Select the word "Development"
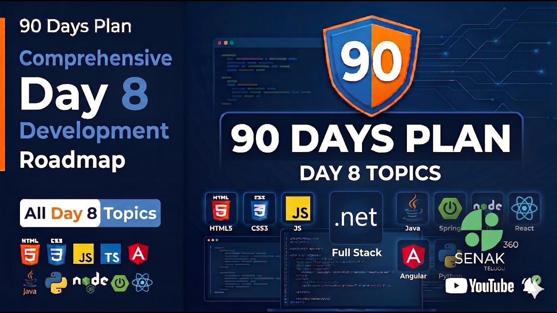 pos(94,130)
